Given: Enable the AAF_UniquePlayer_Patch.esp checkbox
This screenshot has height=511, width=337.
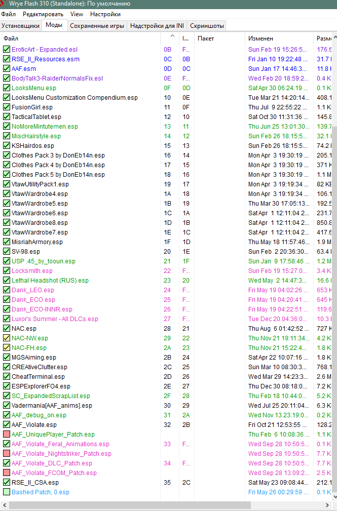Looking at the screenshot, I should click(x=7, y=435).
